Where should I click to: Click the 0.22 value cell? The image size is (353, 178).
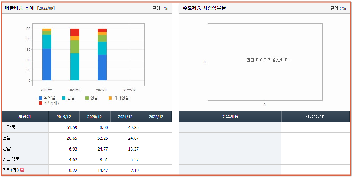click(x=64, y=170)
